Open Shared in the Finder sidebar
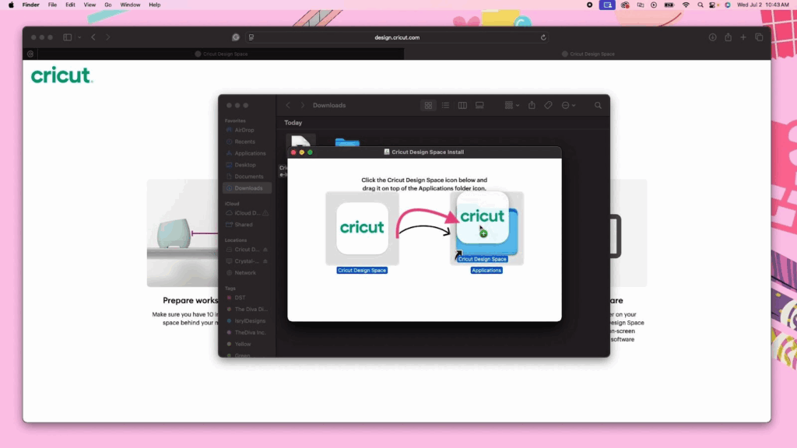The height and width of the screenshot is (448, 797). pos(247,225)
